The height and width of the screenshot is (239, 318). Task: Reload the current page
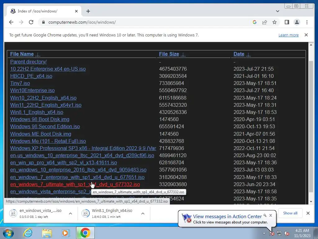31,22
